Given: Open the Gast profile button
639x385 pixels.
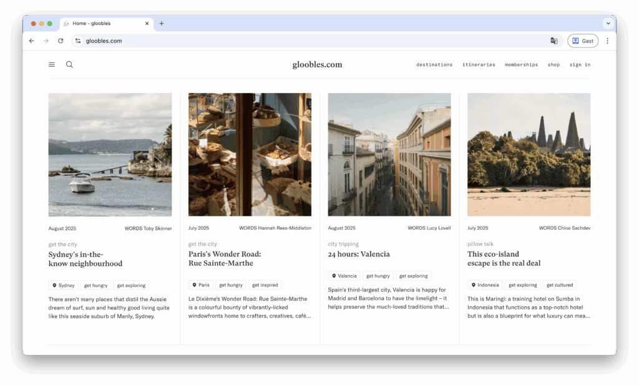Looking at the screenshot, I should 582,41.
